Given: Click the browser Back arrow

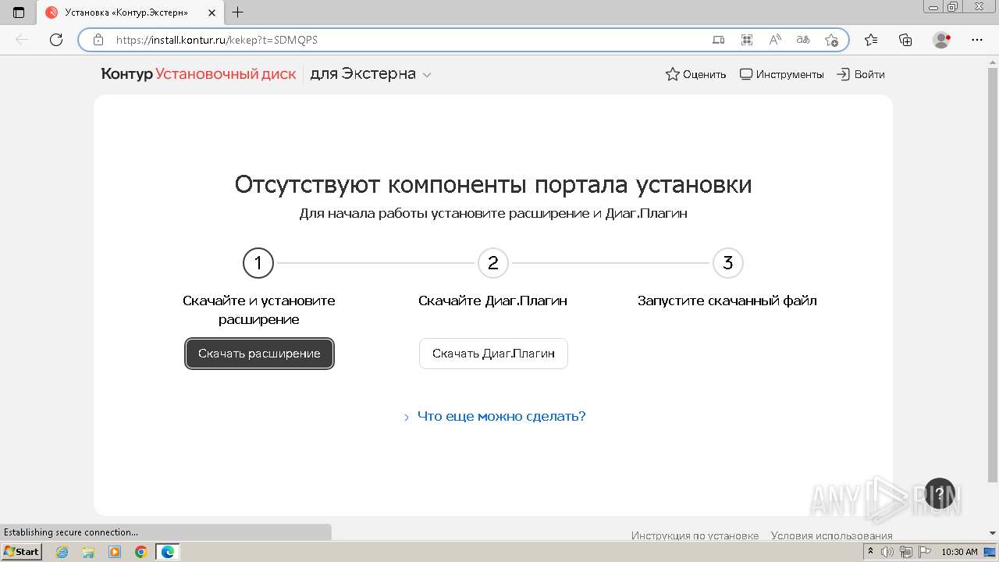Looking at the screenshot, I should coord(22,40).
